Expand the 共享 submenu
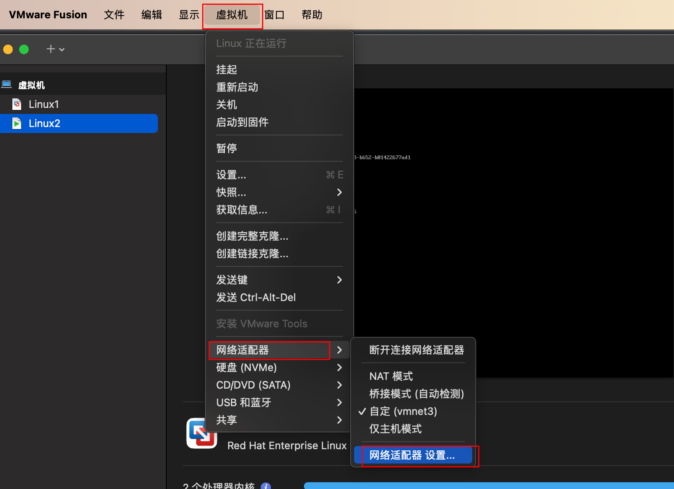Image resolution: width=674 pixels, height=489 pixels. point(279,420)
